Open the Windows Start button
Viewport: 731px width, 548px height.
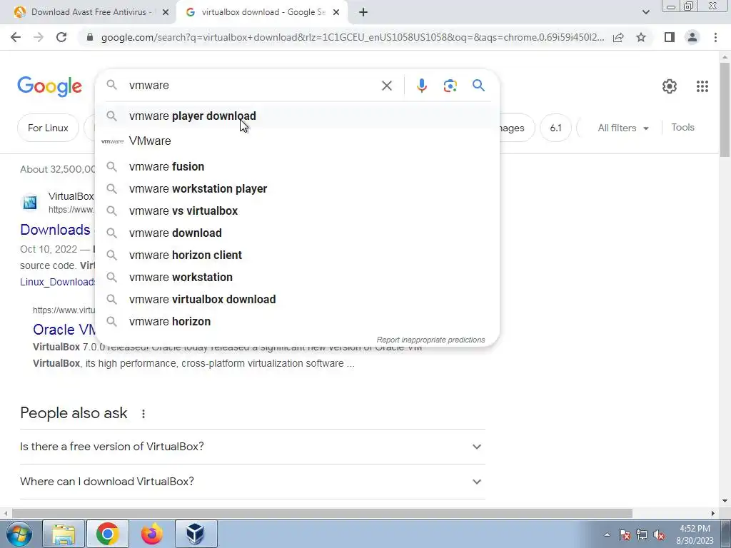coord(19,534)
